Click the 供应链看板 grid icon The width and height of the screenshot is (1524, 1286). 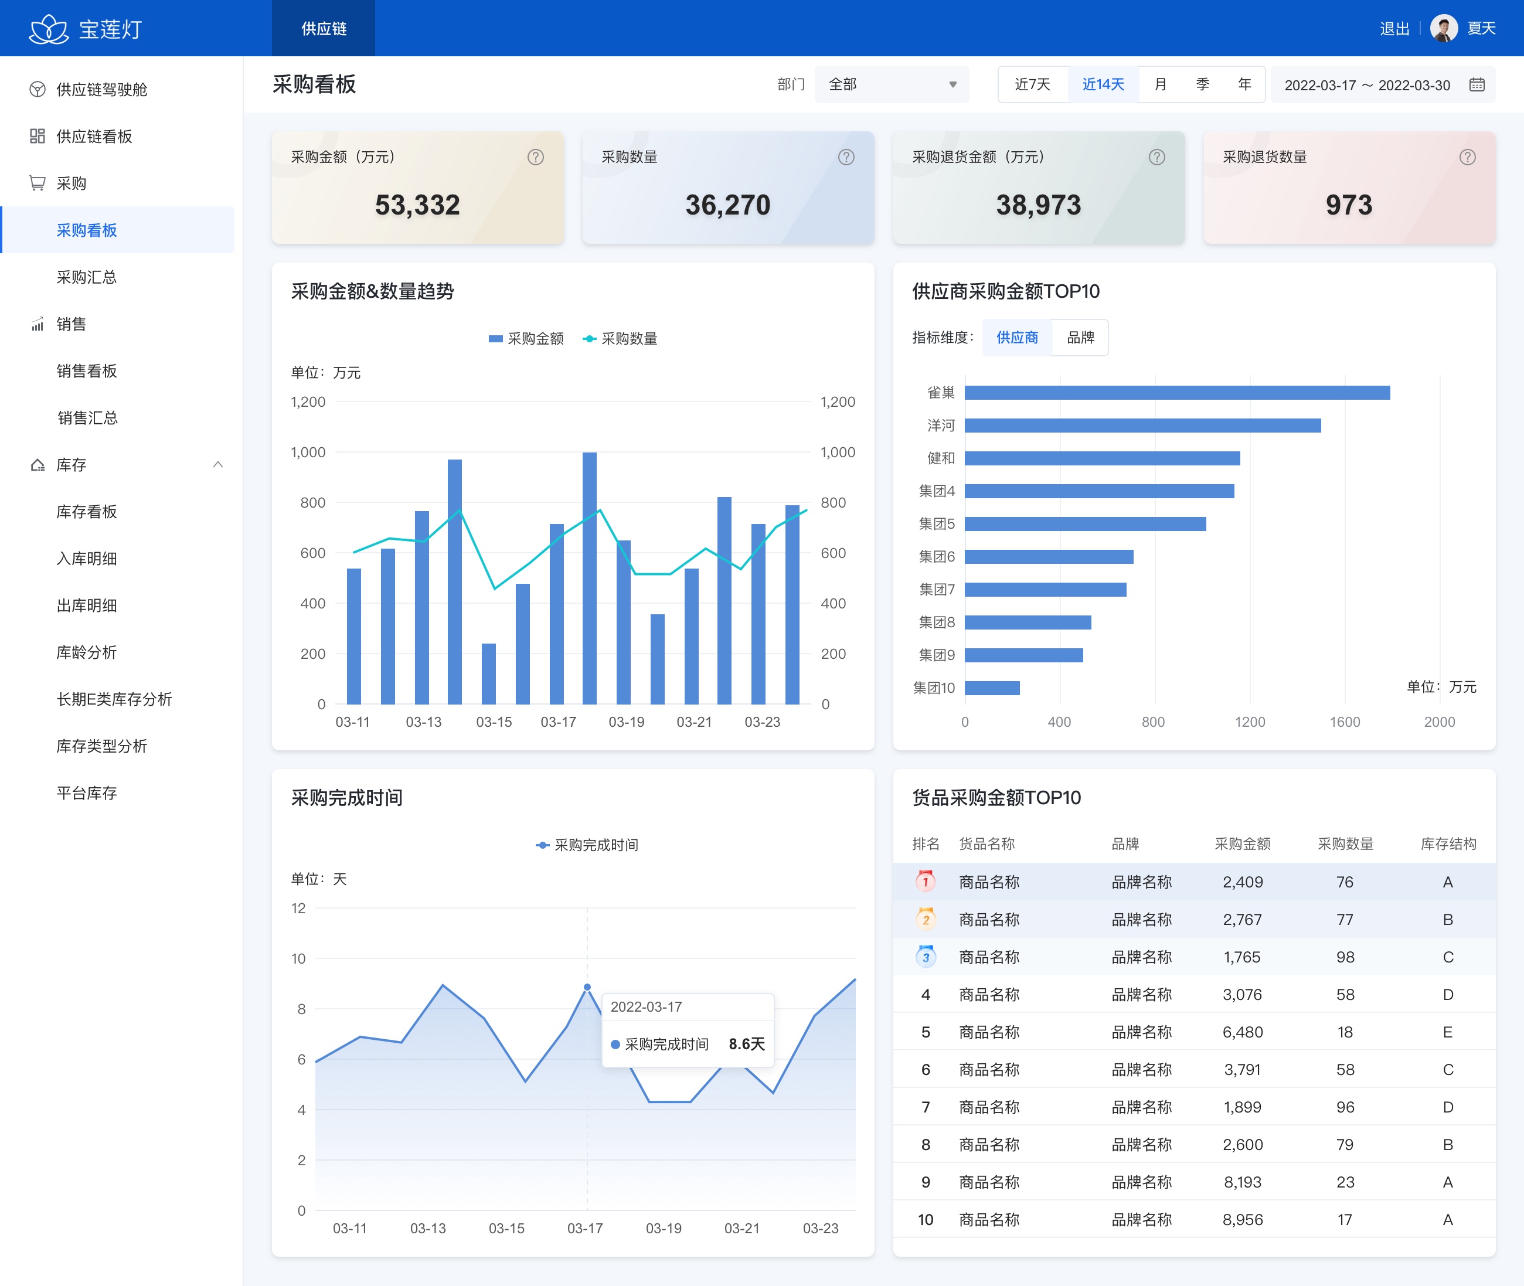point(37,137)
